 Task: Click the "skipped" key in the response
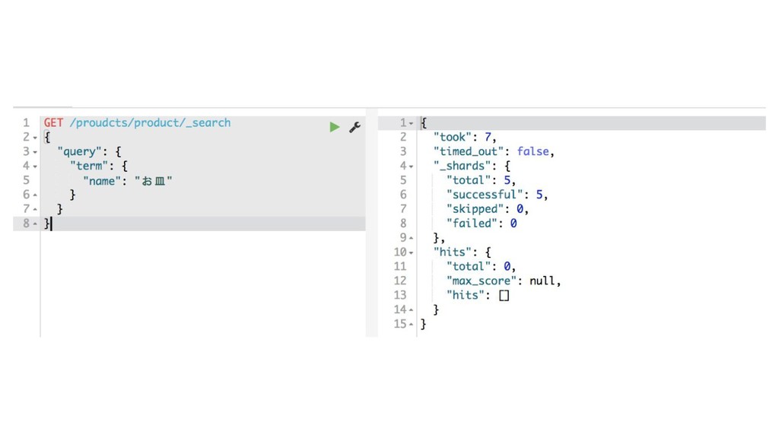[x=475, y=209]
